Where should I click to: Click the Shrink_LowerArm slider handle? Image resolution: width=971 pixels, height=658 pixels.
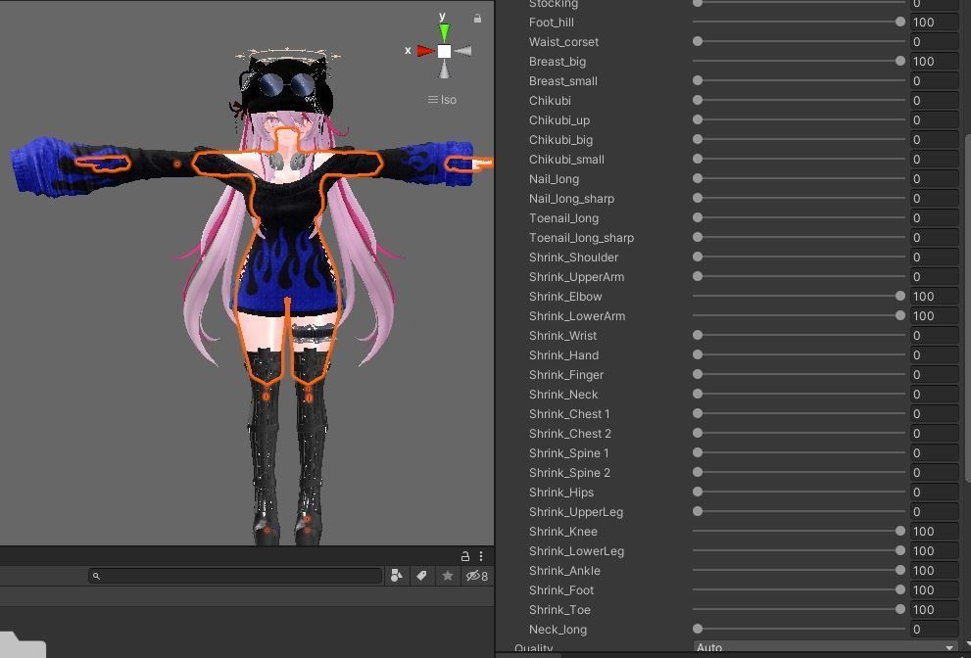(x=899, y=315)
